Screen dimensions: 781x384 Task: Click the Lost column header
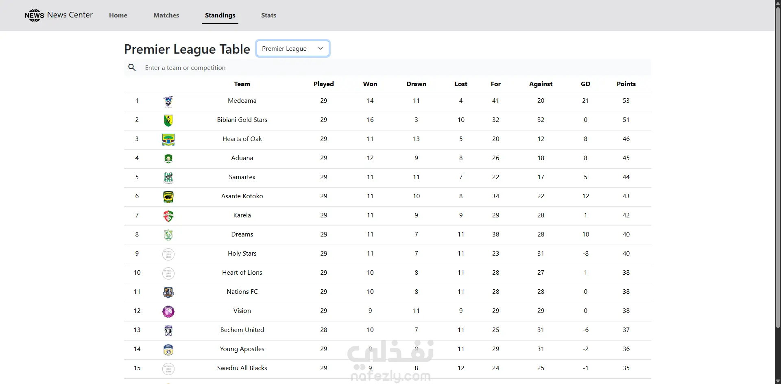click(x=461, y=84)
